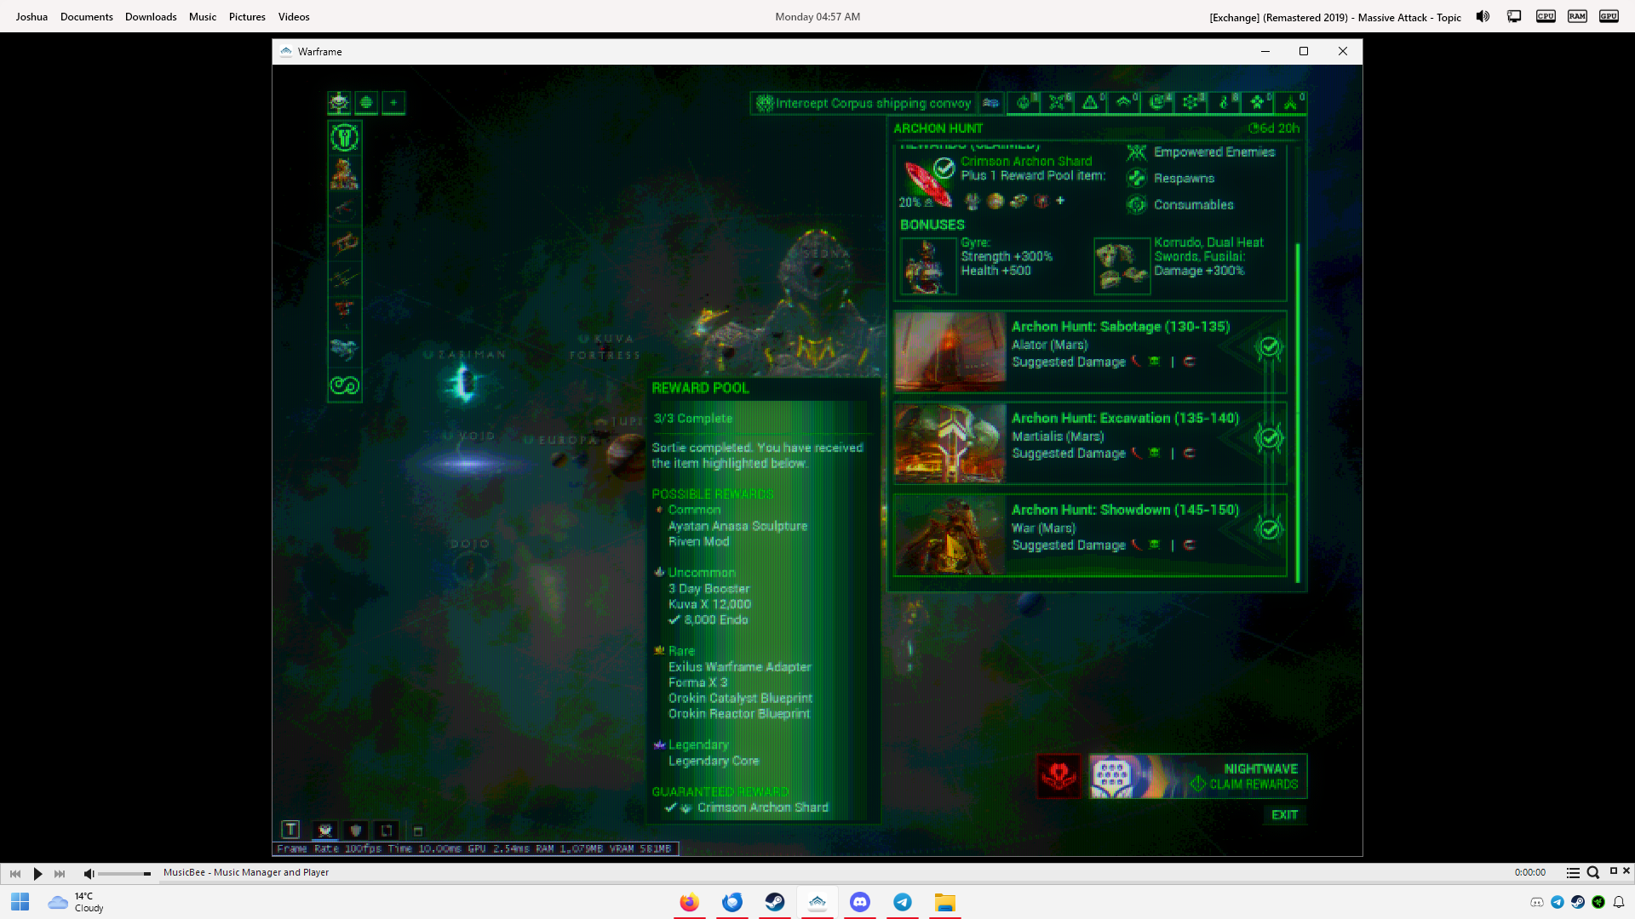Open Firefox from the taskbar
The image size is (1635, 919).
(x=690, y=902)
